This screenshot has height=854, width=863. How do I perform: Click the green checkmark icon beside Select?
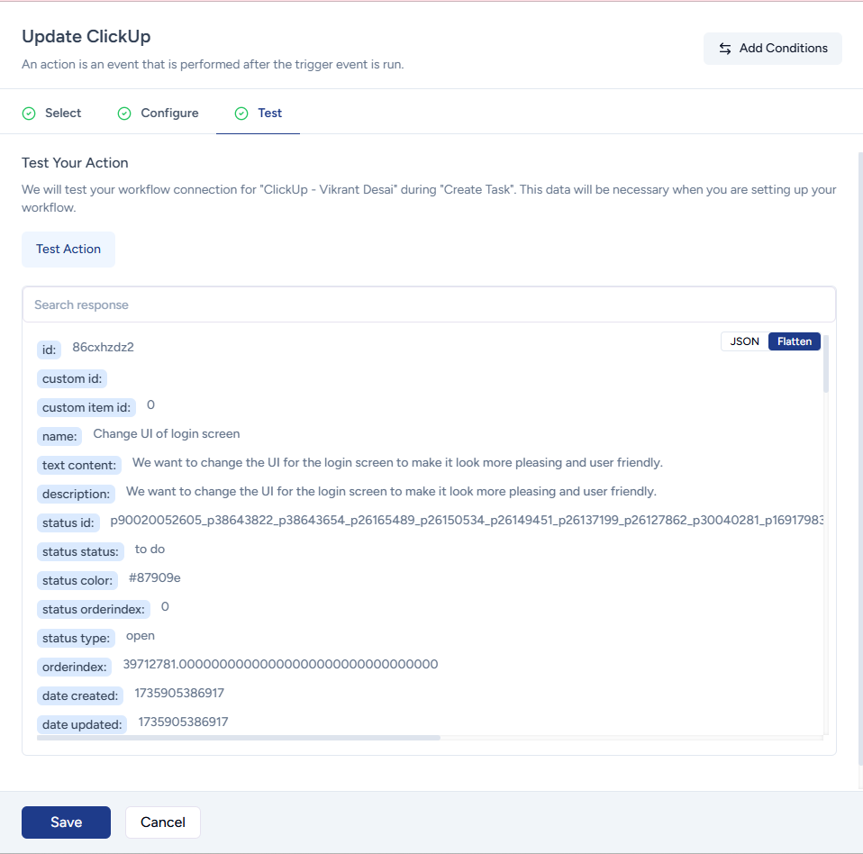pyautogui.click(x=29, y=114)
